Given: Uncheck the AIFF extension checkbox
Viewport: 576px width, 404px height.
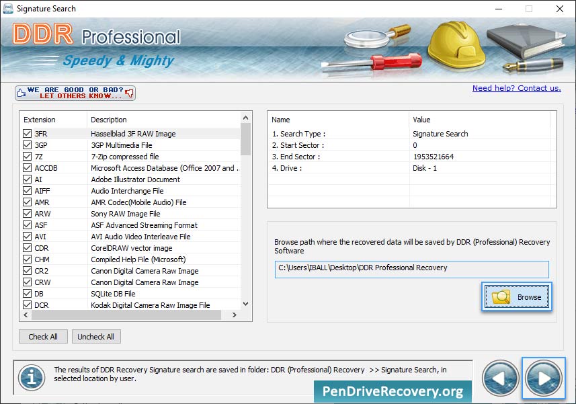Looking at the screenshot, I should coord(27,191).
